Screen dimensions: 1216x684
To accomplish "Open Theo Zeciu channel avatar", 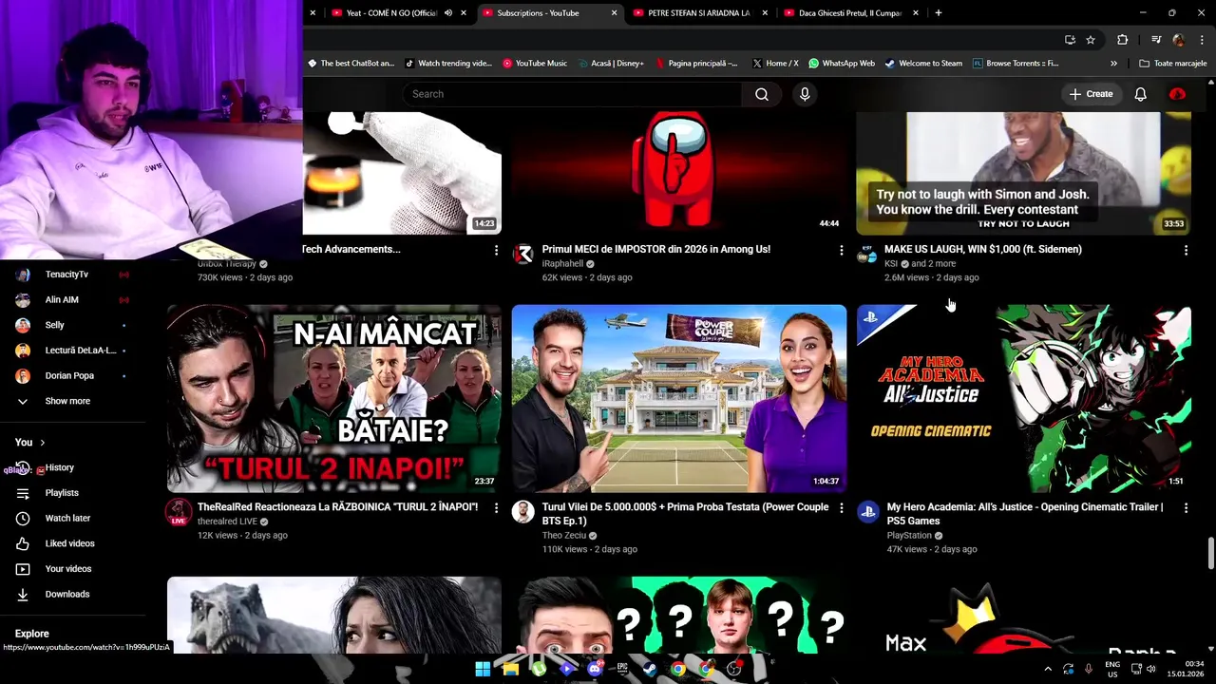I will point(523,512).
